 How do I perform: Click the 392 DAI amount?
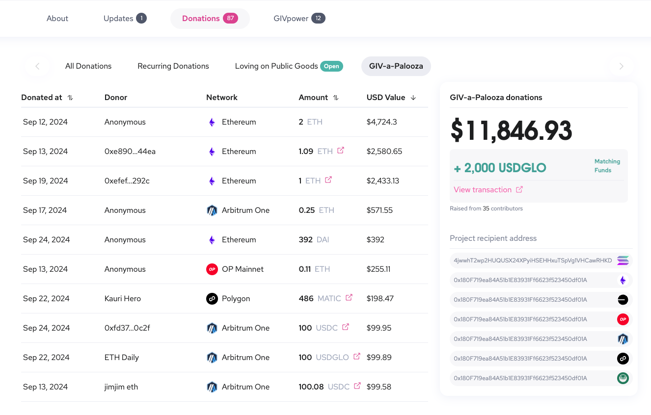(314, 240)
